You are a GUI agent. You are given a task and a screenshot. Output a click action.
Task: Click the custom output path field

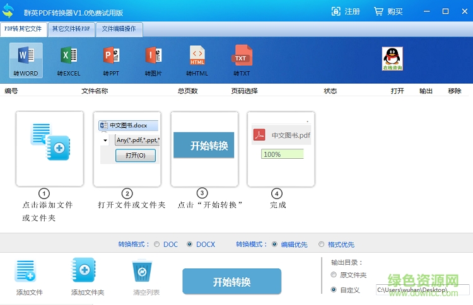pyautogui.click(x=421, y=290)
